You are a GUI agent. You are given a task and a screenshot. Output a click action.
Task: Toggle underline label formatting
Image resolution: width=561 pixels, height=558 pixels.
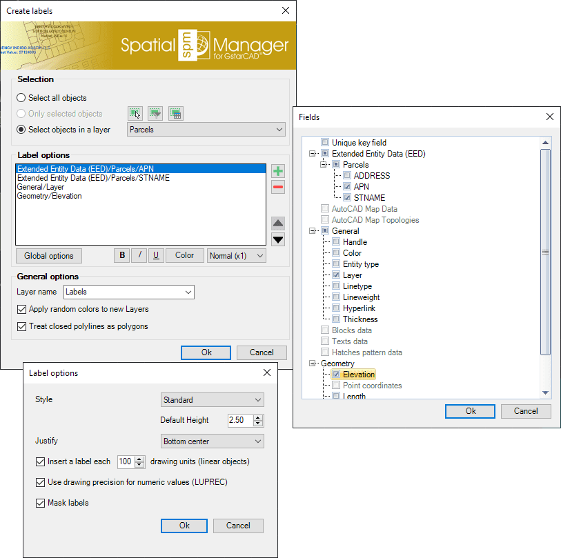click(155, 255)
